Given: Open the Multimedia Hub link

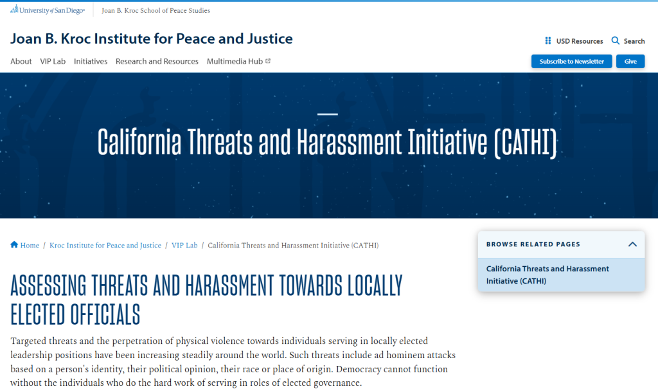Looking at the screenshot, I should pyautogui.click(x=235, y=62).
